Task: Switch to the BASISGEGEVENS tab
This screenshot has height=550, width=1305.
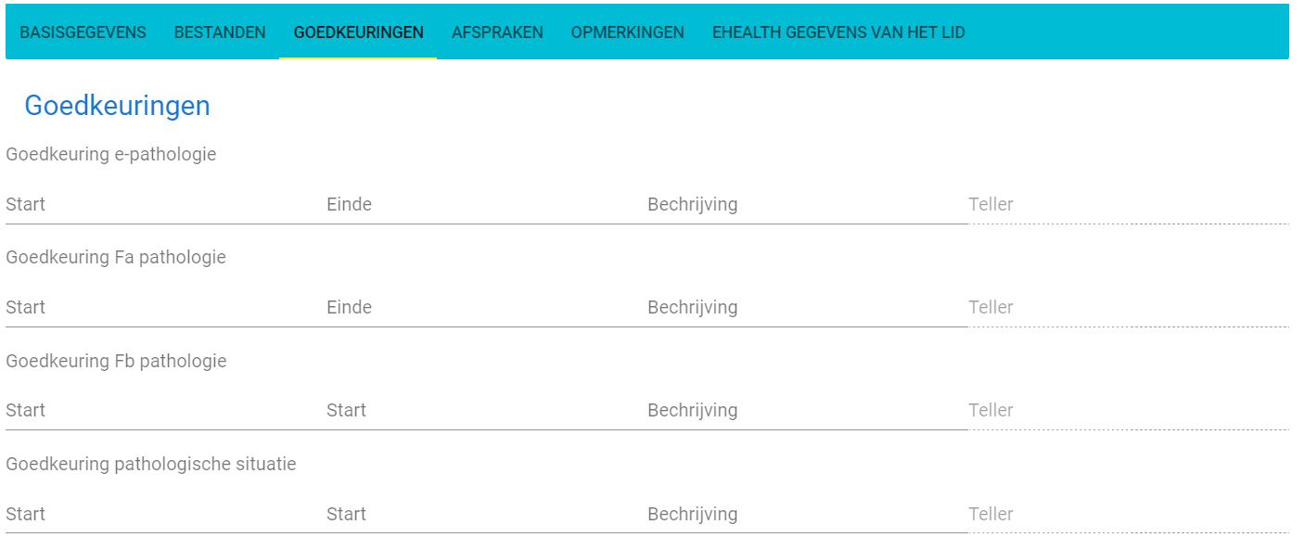Action: (83, 32)
